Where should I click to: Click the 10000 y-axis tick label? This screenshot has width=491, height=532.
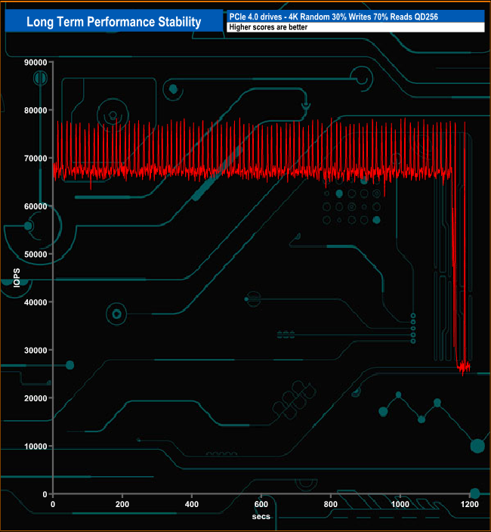click(x=35, y=446)
